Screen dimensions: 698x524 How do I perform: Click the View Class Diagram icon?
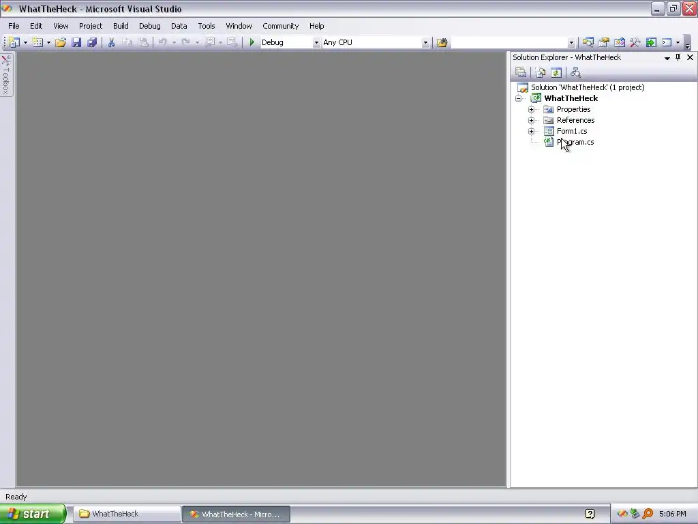(x=575, y=72)
